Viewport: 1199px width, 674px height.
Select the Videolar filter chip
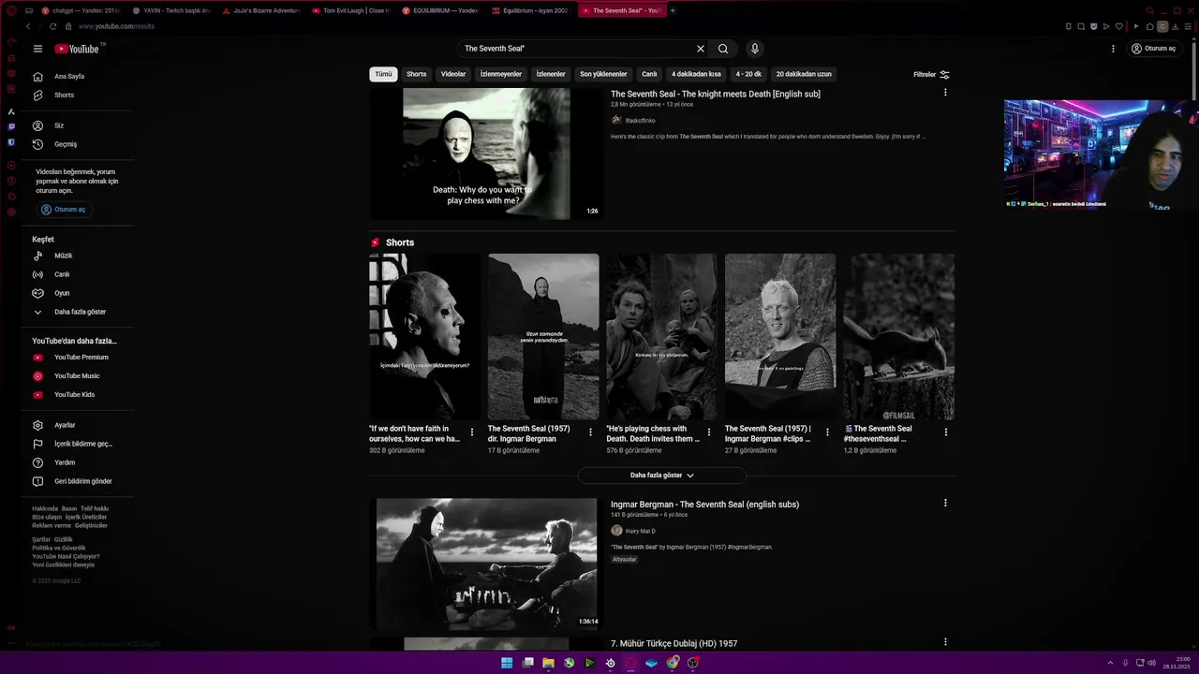[453, 74]
